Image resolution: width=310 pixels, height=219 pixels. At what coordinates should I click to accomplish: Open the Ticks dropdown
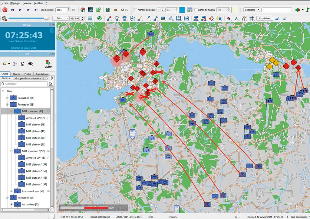click(x=60, y=18)
